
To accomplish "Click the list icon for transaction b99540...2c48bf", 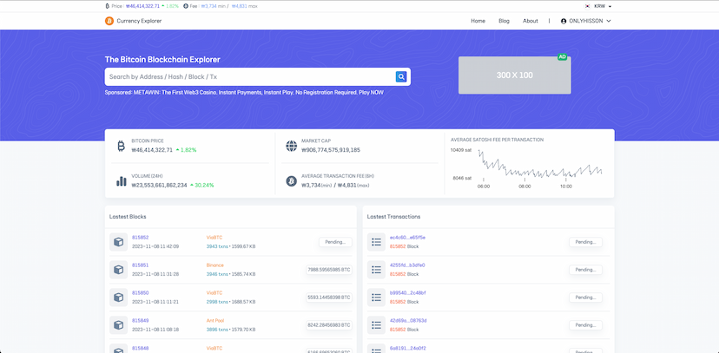I will pyautogui.click(x=377, y=297).
